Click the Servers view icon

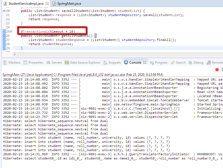click(48, 63)
